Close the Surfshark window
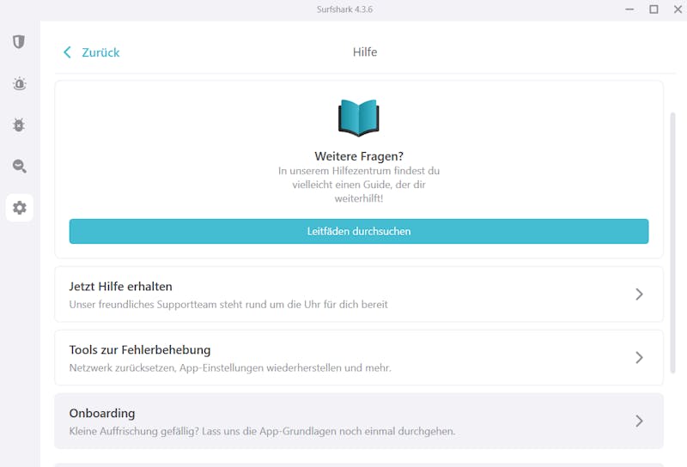The image size is (687, 467). point(678,9)
